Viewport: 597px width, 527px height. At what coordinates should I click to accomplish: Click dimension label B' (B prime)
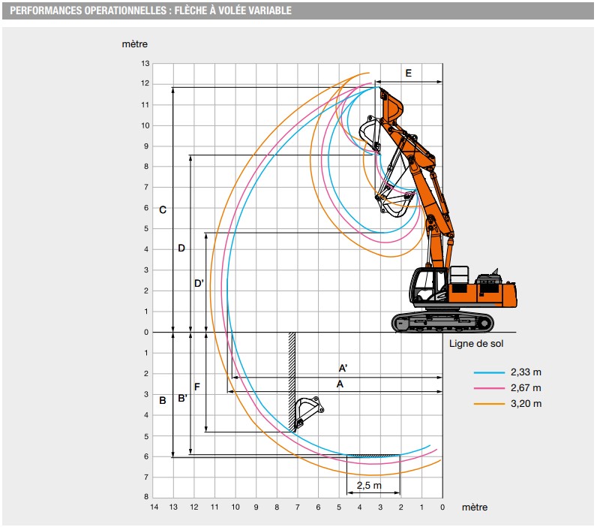(x=182, y=398)
